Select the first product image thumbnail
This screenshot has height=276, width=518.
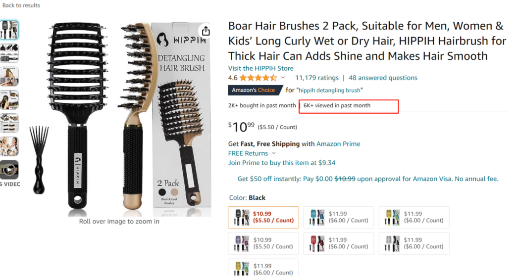coord(9,30)
